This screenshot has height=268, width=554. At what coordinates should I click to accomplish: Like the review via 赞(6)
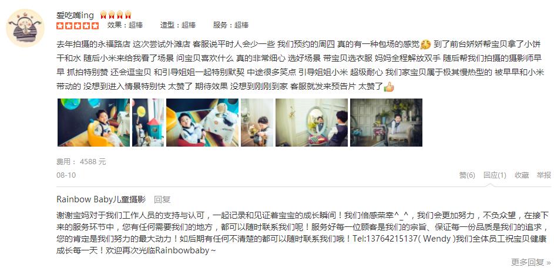[467, 175]
